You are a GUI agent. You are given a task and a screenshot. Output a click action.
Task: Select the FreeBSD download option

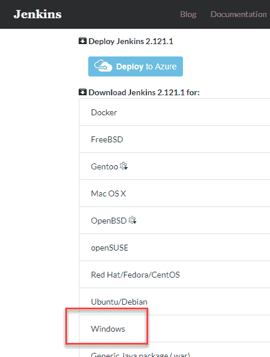click(x=175, y=139)
